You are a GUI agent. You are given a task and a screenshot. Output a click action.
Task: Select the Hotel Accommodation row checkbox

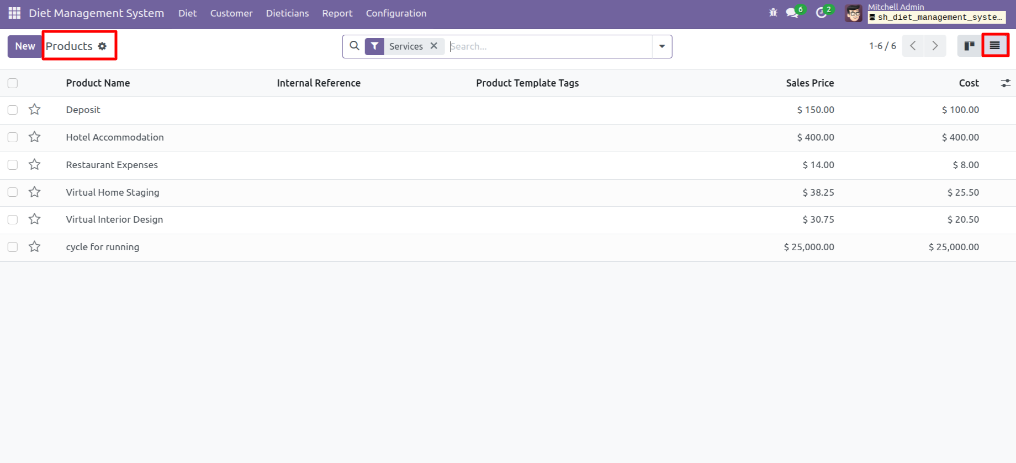(13, 137)
